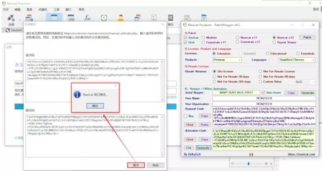The height and width of the screenshot is (171, 322).
Task: Select the Table objects toolbar icon
Action: 54,18
